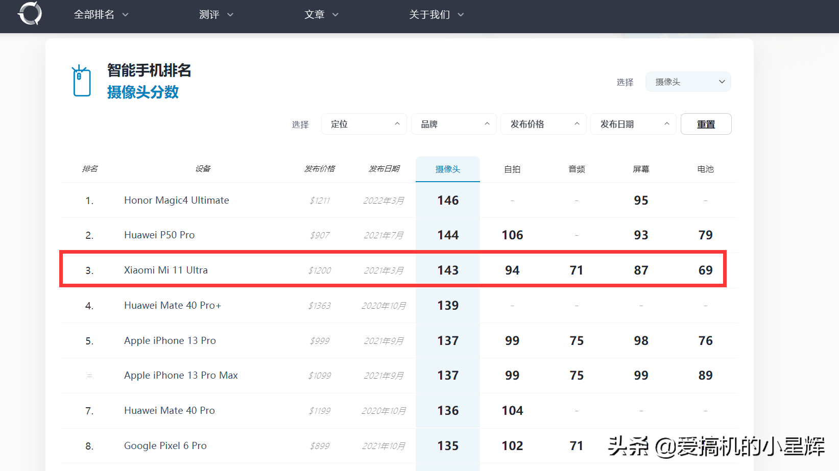Open the 关于我们 menu
839x471 pixels.
click(437, 15)
